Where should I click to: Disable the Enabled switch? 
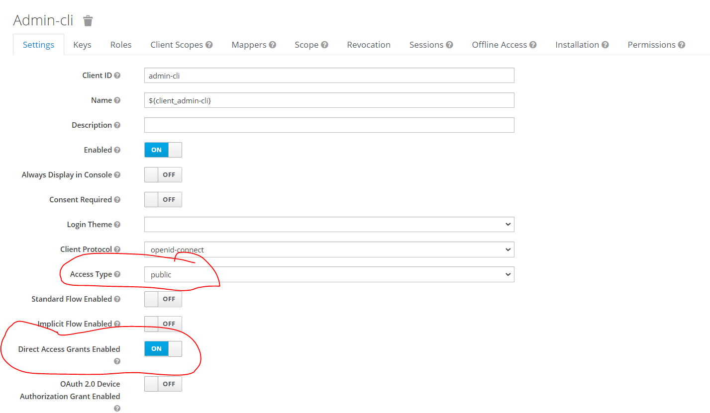point(163,150)
